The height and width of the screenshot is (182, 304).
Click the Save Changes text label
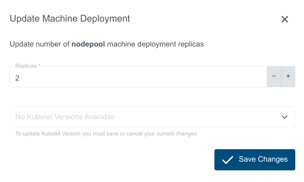[x=263, y=160]
